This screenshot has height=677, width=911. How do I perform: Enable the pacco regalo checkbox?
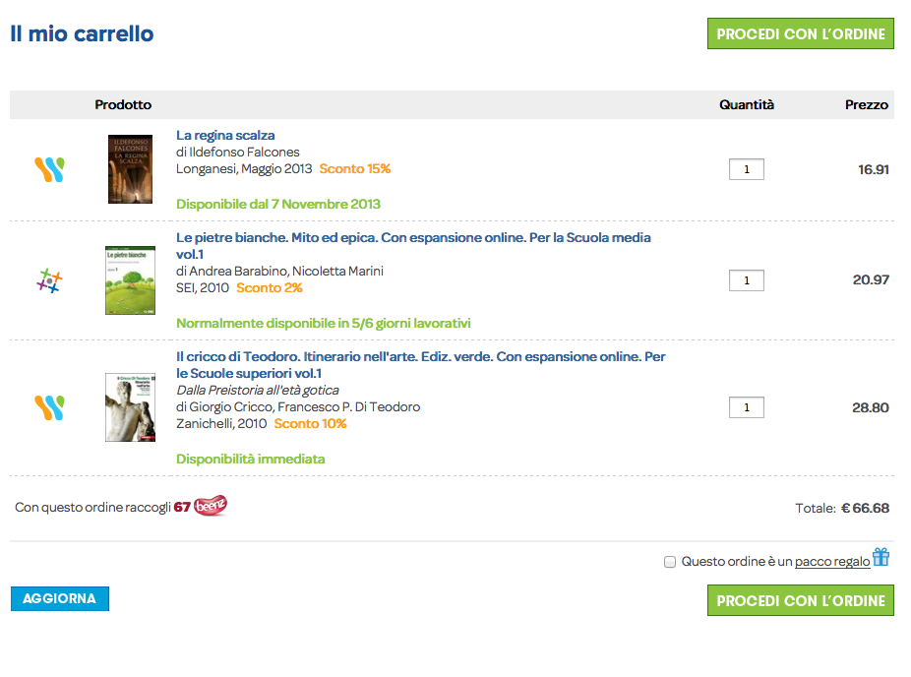[x=670, y=562]
